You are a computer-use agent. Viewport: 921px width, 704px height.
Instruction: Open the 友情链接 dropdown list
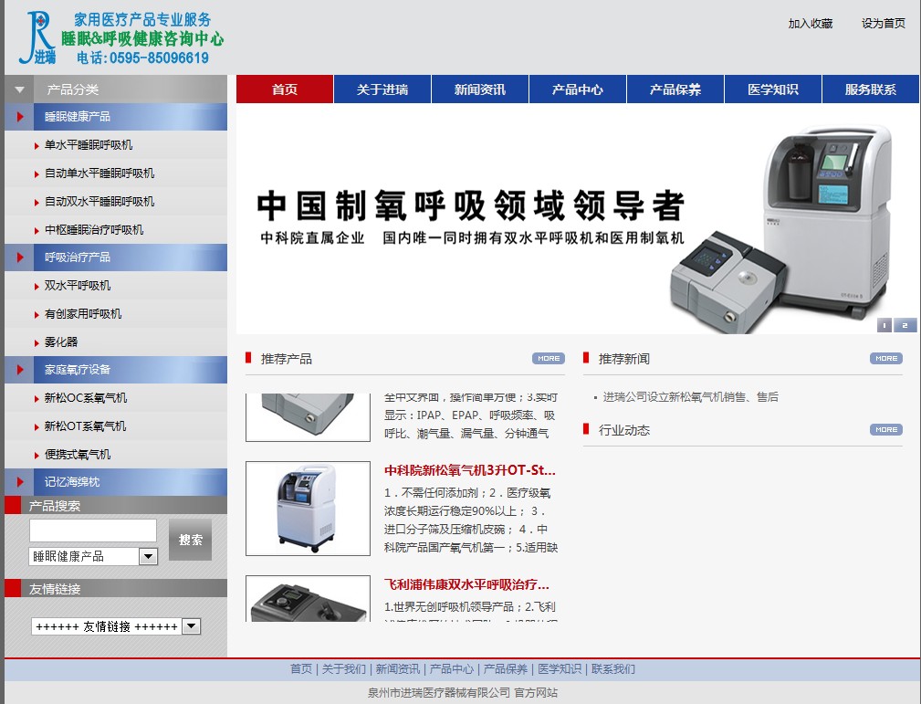coord(116,626)
